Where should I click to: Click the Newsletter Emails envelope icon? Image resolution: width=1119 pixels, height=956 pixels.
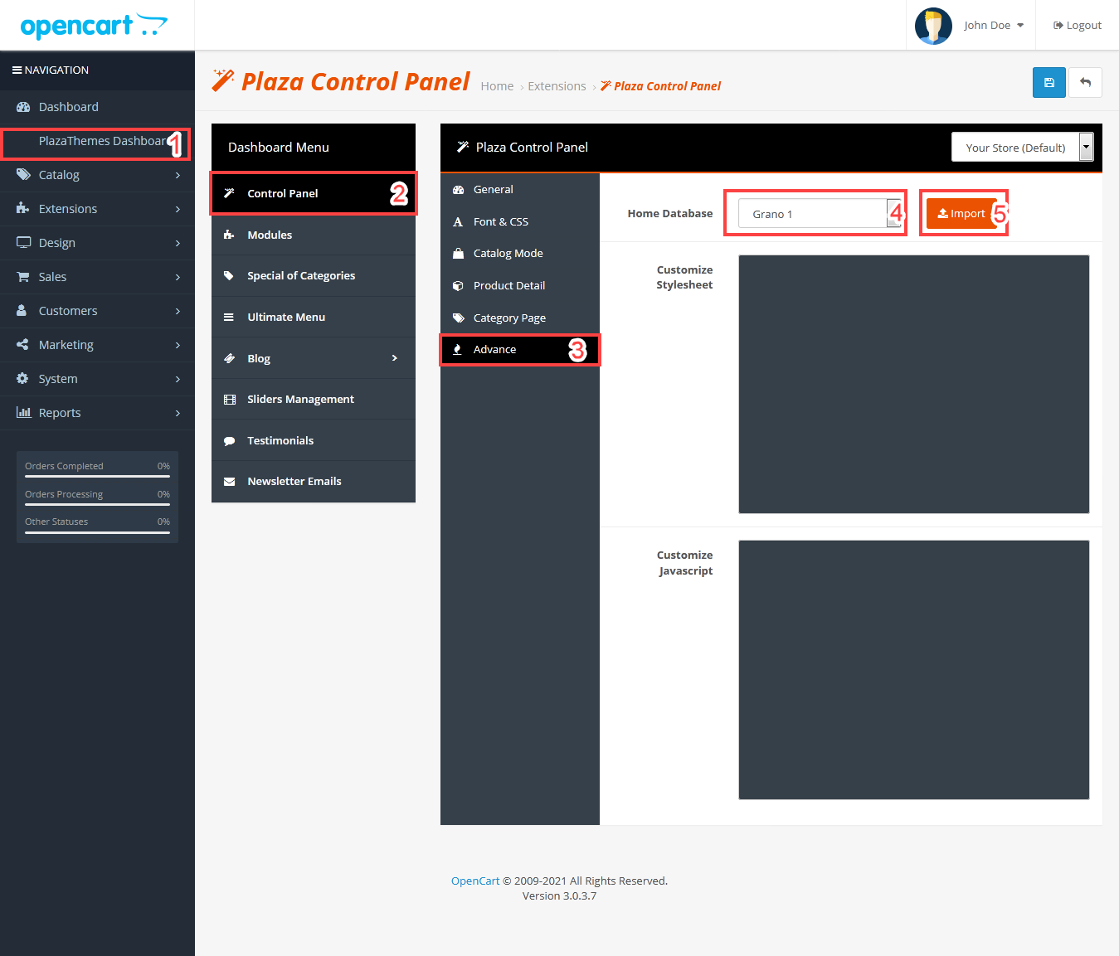(229, 482)
